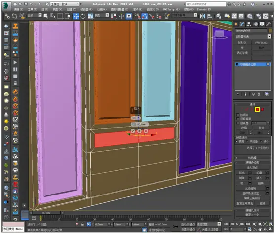Collapse the Edit Geometry rollout
Screen dimensions: 275x234
(x=252, y=210)
